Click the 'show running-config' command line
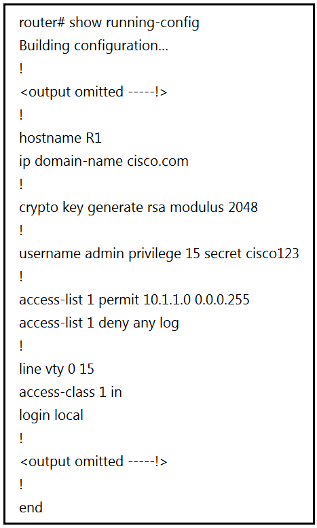Viewport: 317px width, 528px height. click(x=109, y=23)
